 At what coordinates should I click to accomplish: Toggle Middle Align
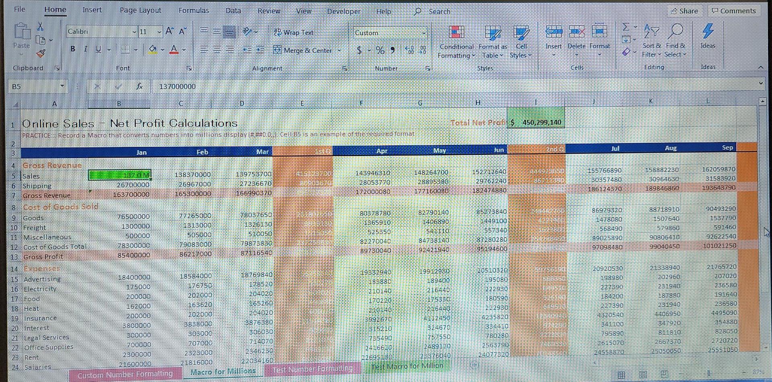[x=217, y=31]
